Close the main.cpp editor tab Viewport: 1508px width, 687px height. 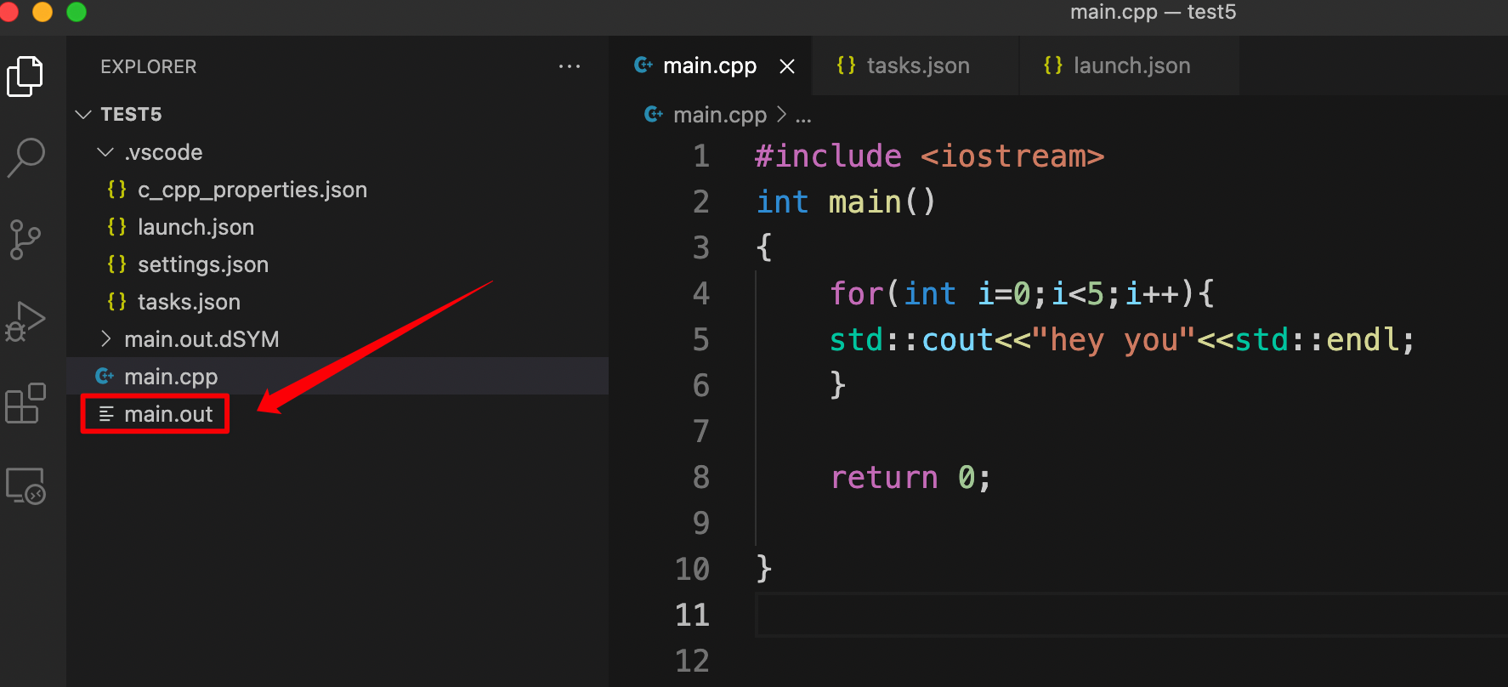tap(787, 66)
